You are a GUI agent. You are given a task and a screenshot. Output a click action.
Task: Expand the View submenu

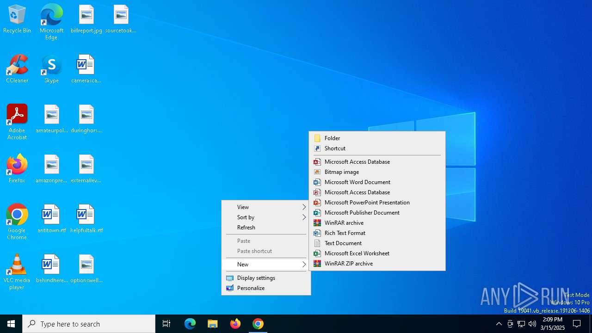[266, 207]
